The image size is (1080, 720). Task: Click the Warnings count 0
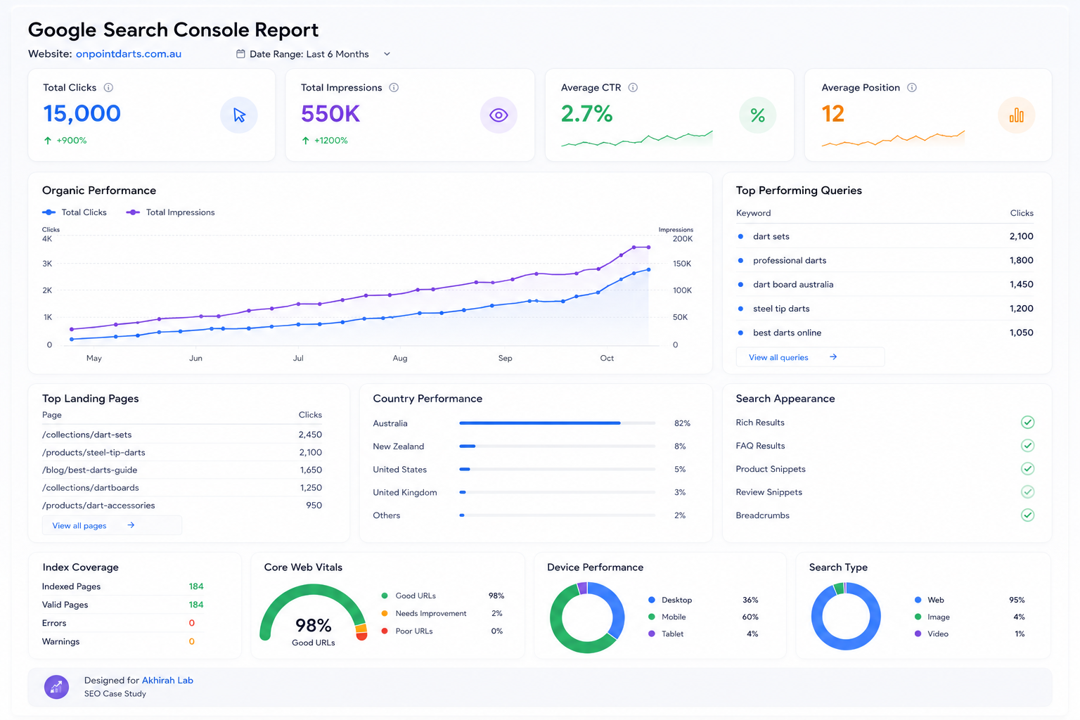coord(192,642)
